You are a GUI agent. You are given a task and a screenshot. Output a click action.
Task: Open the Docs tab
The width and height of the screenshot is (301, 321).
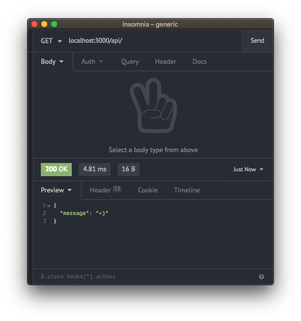199,62
